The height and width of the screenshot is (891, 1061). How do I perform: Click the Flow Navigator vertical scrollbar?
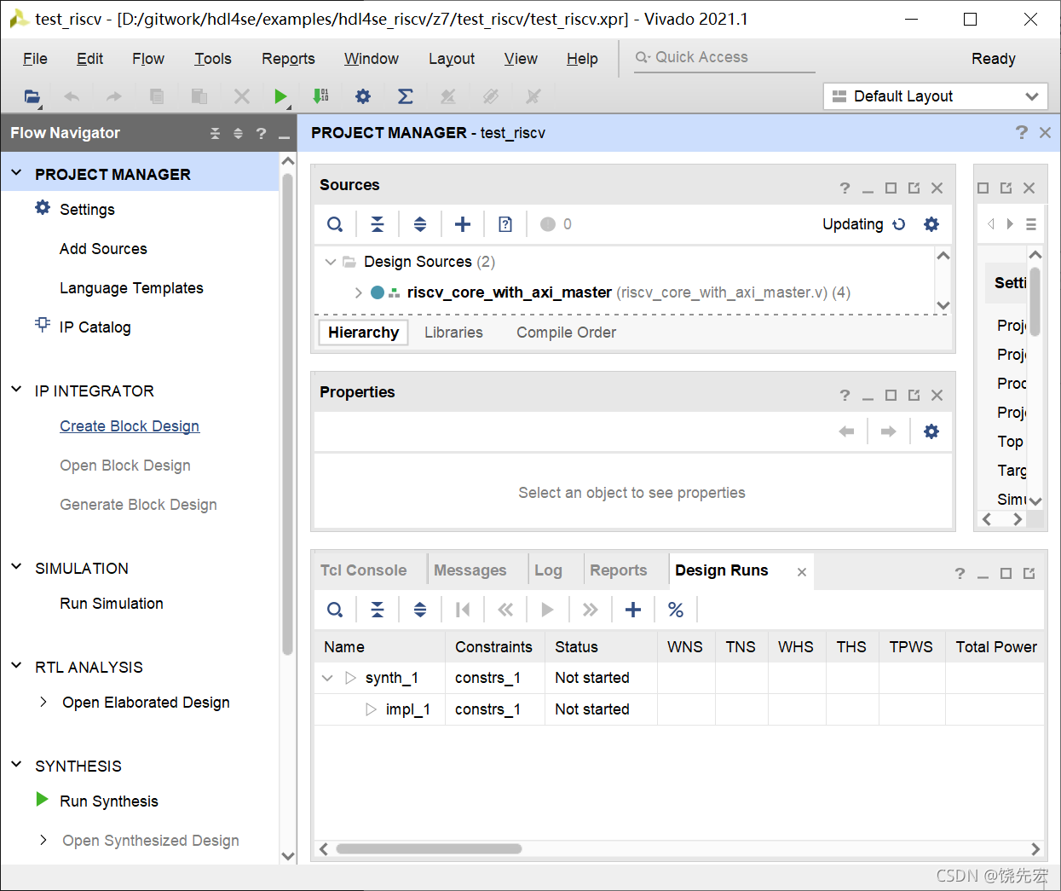(288, 414)
